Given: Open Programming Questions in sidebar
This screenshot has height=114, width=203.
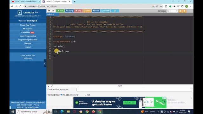Looking at the screenshot, I should click(28, 40).
